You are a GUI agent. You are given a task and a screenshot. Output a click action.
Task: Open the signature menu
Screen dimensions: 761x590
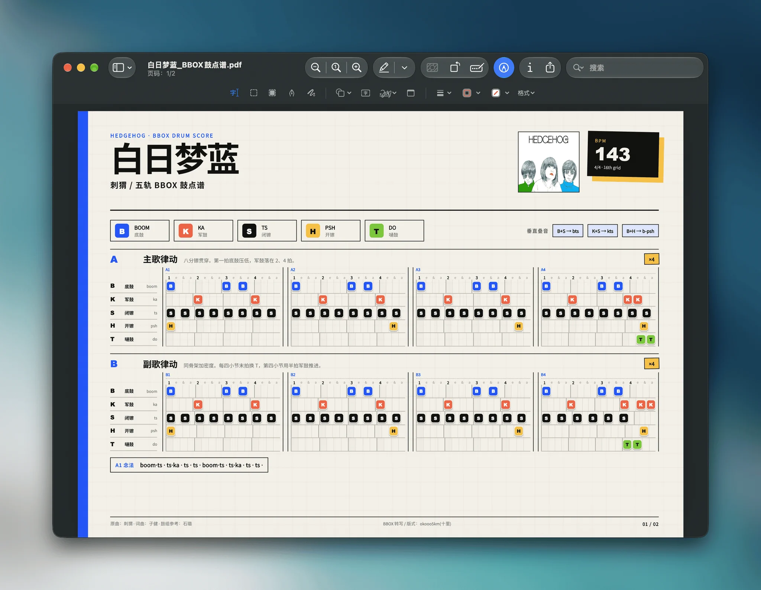388,93
